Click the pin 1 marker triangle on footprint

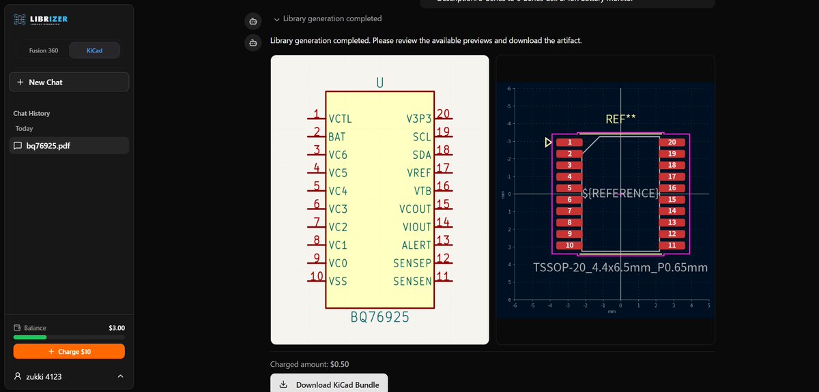pyautogui.click(x=548, y=142)
